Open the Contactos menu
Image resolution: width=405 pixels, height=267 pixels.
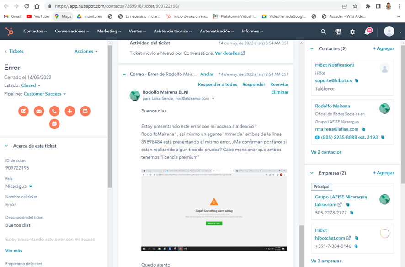pos(35,31)
